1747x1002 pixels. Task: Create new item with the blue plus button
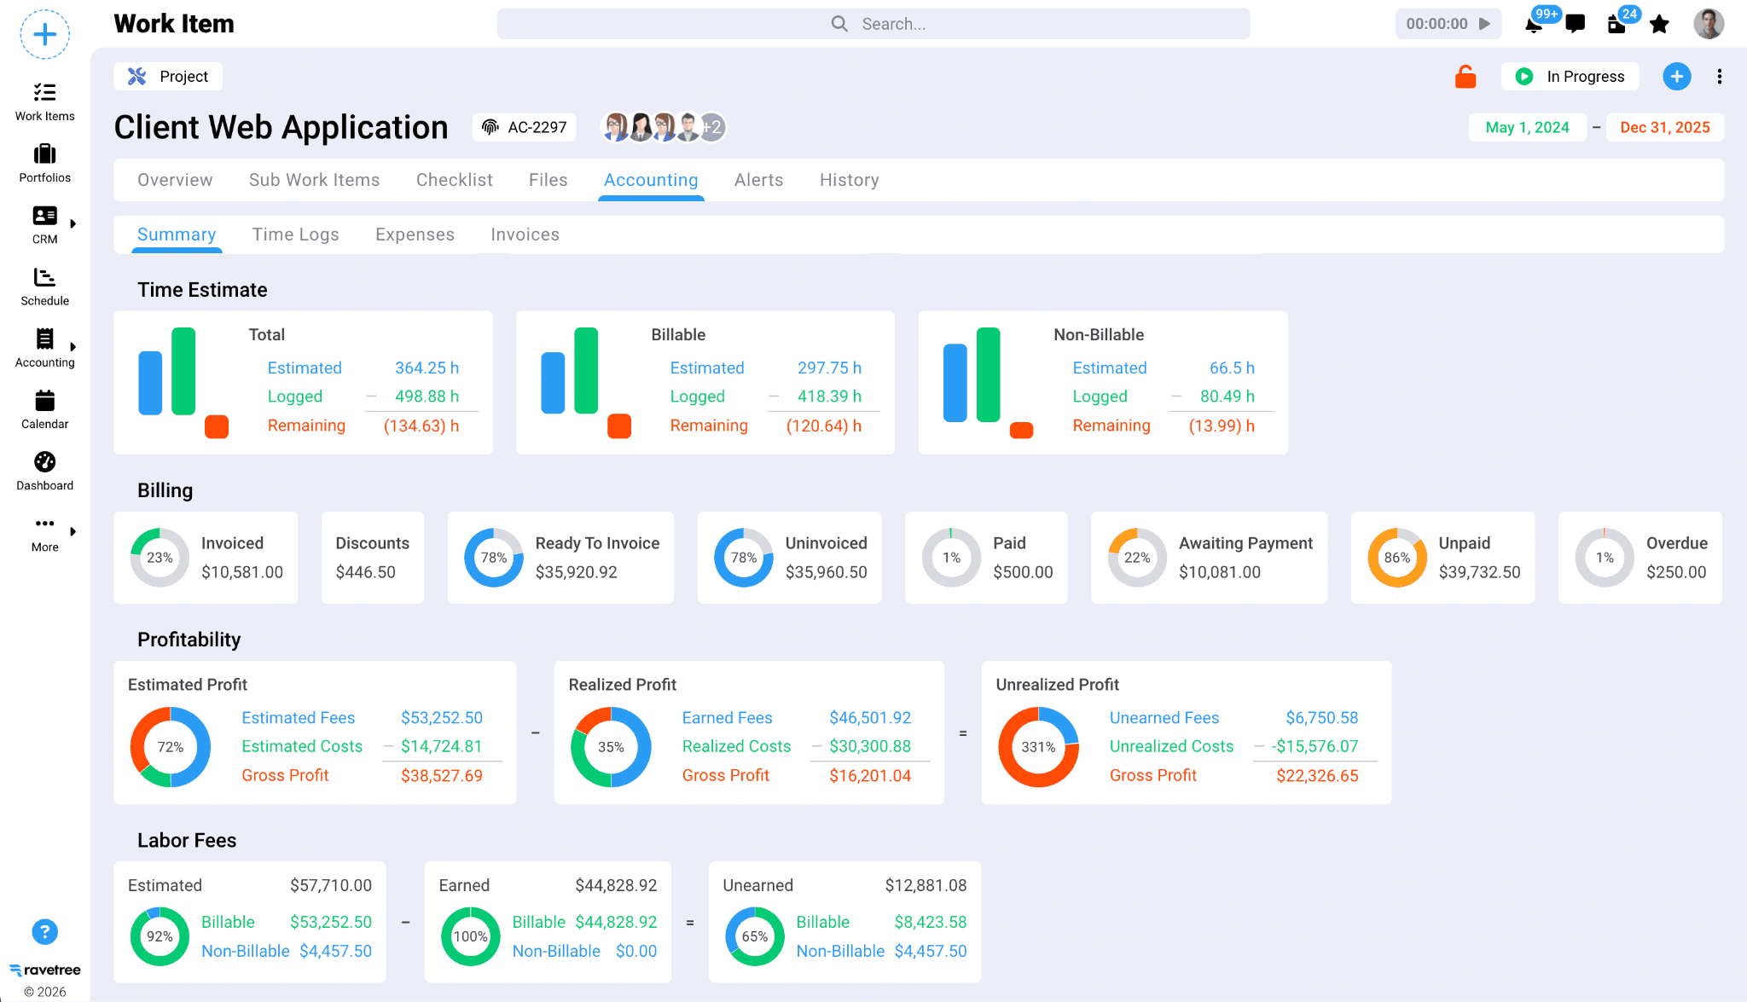coord(1677,76)
